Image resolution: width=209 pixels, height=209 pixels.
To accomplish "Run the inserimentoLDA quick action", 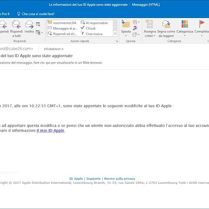I will click(x=62, y=23).
